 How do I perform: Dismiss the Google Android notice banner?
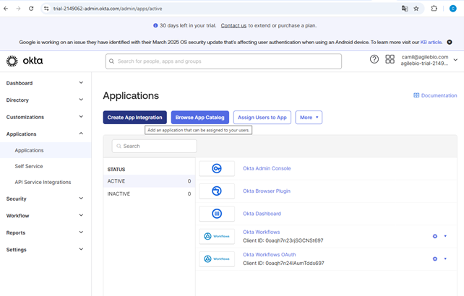click(450, 43)
